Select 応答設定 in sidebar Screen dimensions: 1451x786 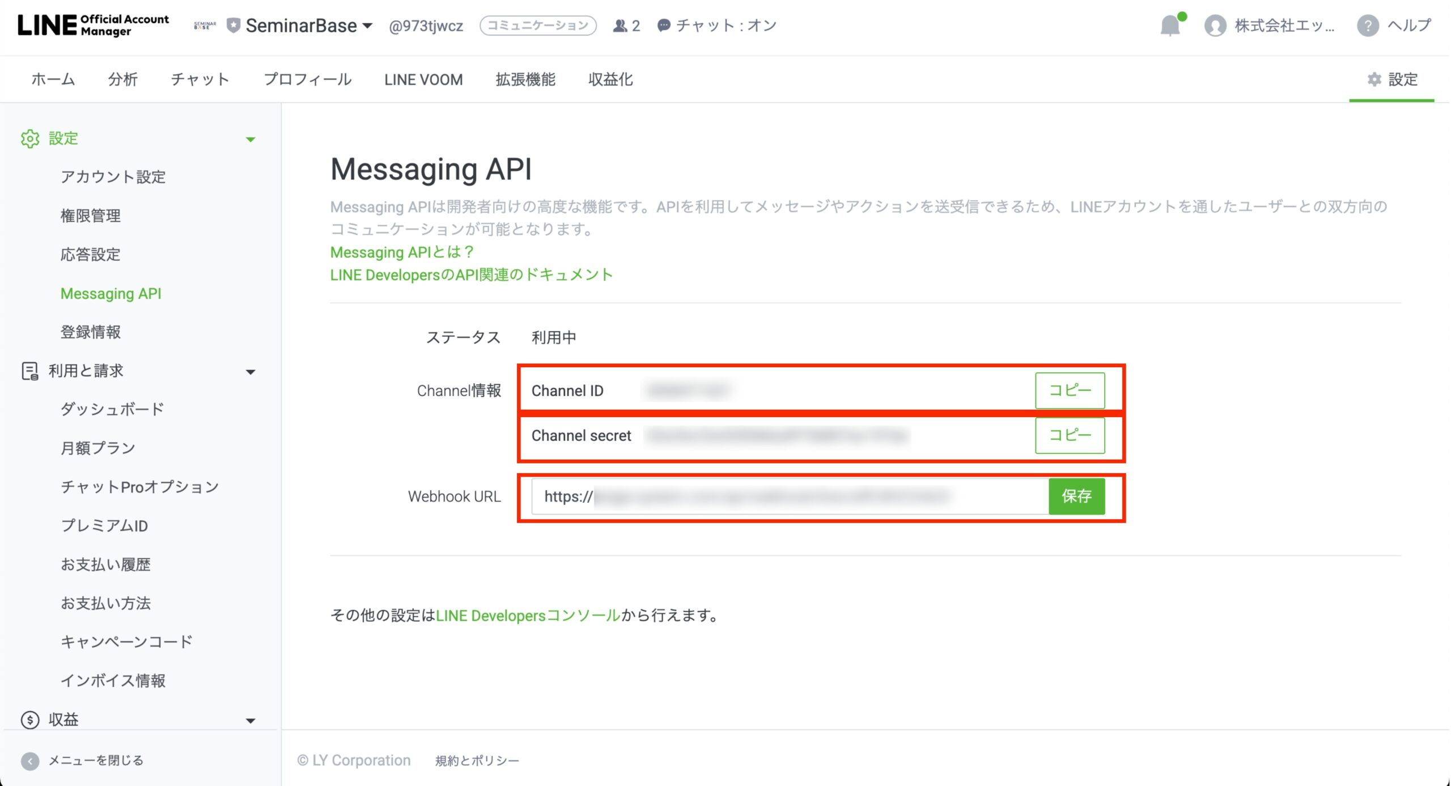coord(91,254)
